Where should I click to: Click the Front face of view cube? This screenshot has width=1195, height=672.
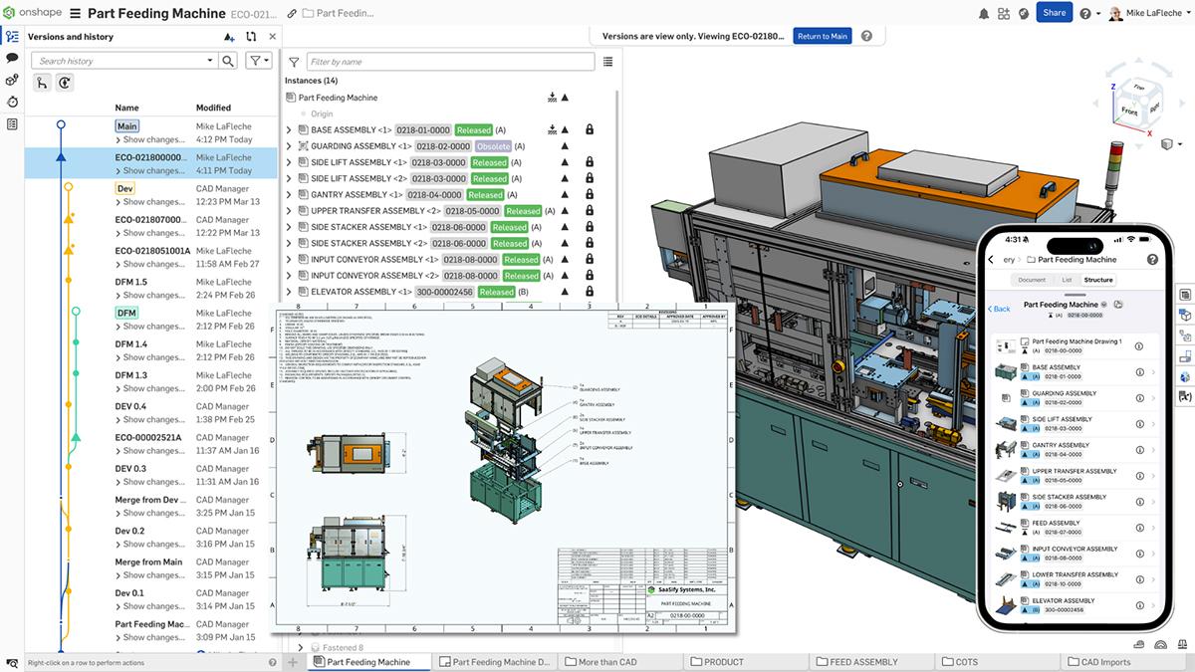1129,111
